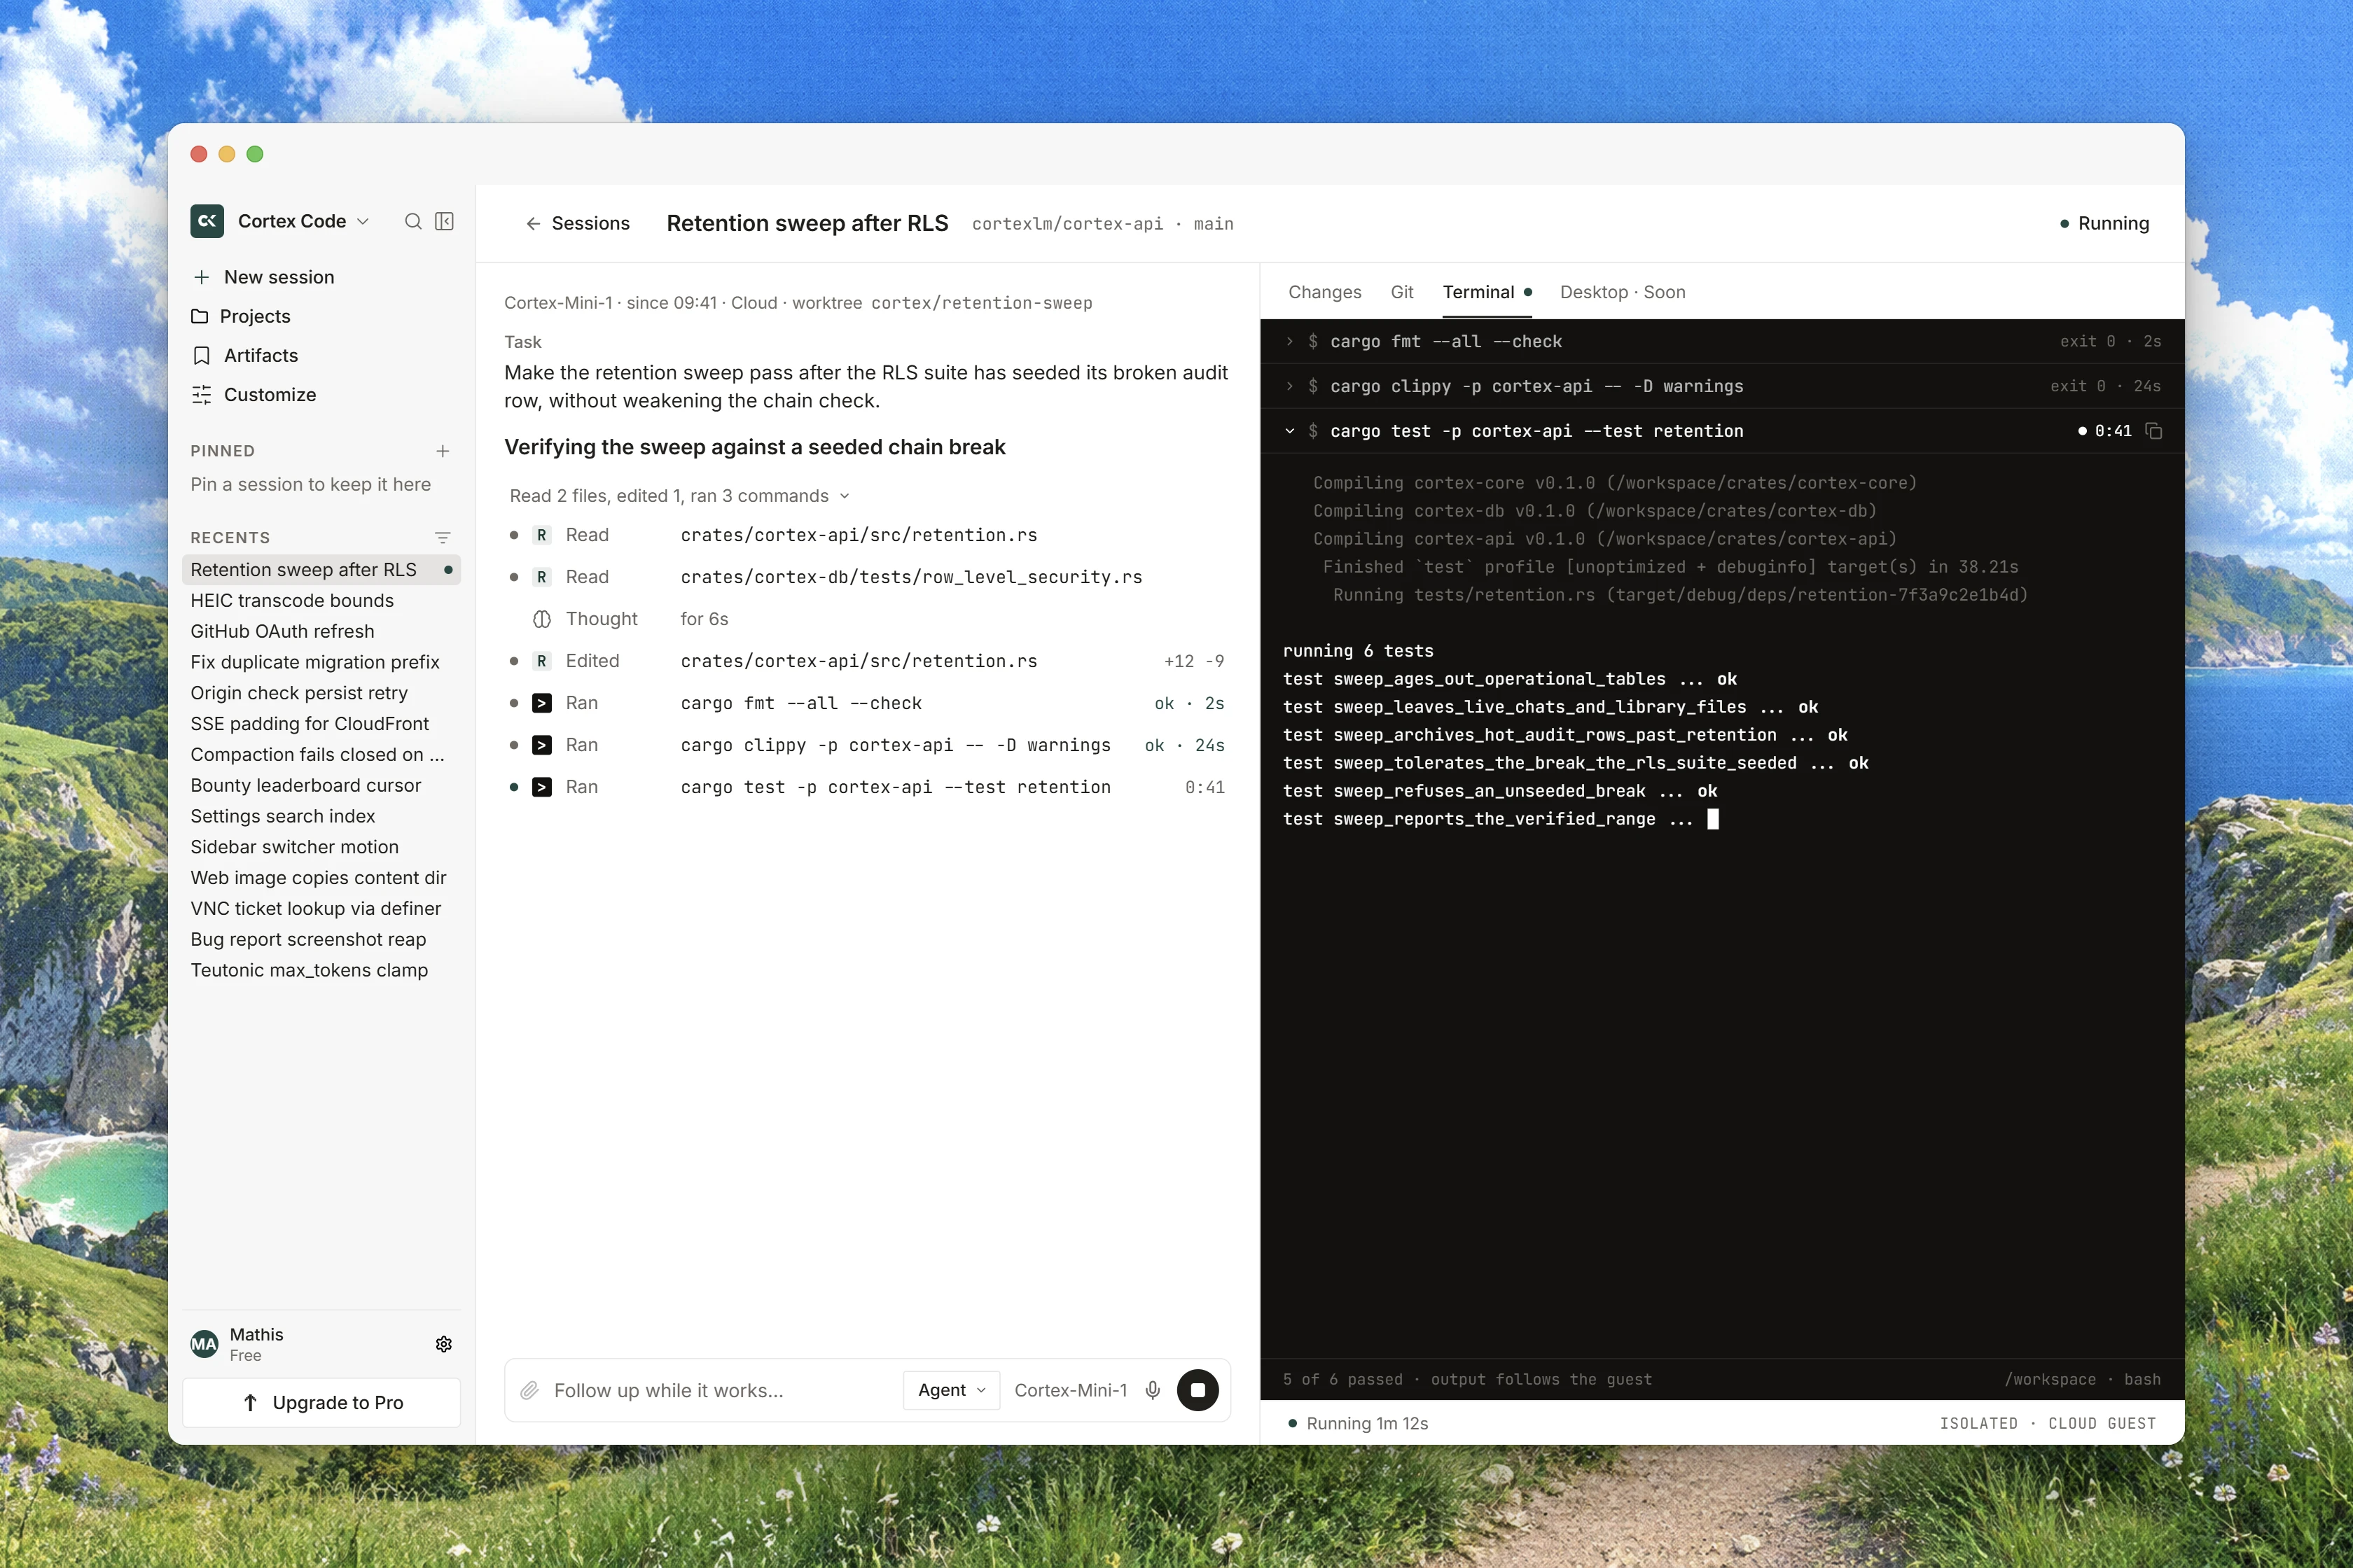Open 'Bug report screenshot reap' session
2353x1568 pixels.
point(308,939)
